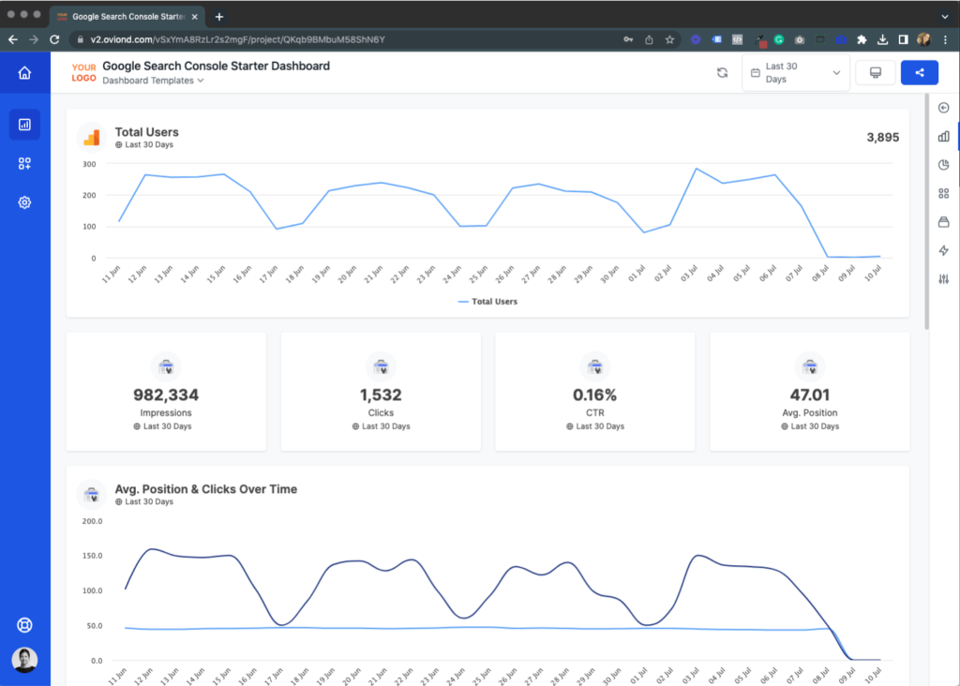Select the Google Search Console Starter tab
This screenshot has width=960, height=686.
127,17
